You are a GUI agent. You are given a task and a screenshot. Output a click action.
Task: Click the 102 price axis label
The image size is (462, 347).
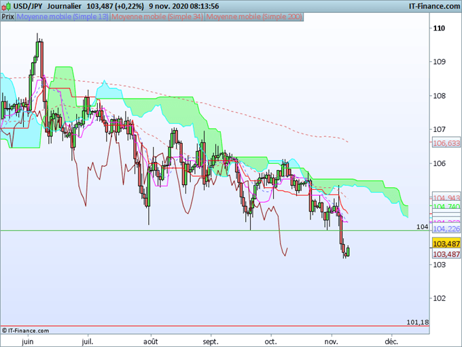coord(439,298)
